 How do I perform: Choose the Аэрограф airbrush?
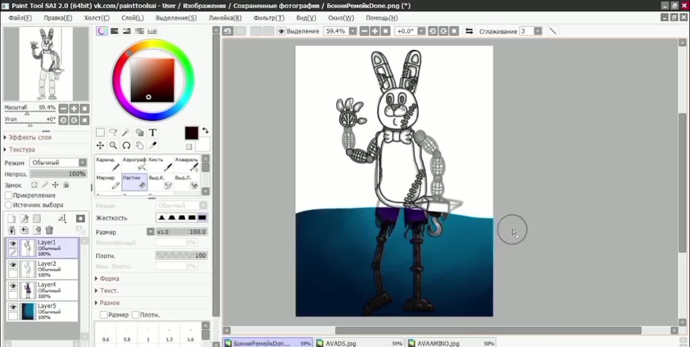[134, 164]
